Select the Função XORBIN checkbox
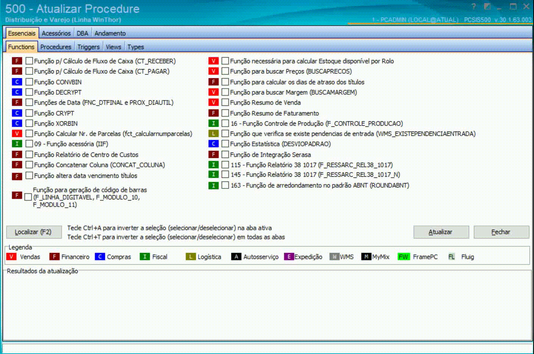This screenshot has height=354, width=534. coord(29,123)
